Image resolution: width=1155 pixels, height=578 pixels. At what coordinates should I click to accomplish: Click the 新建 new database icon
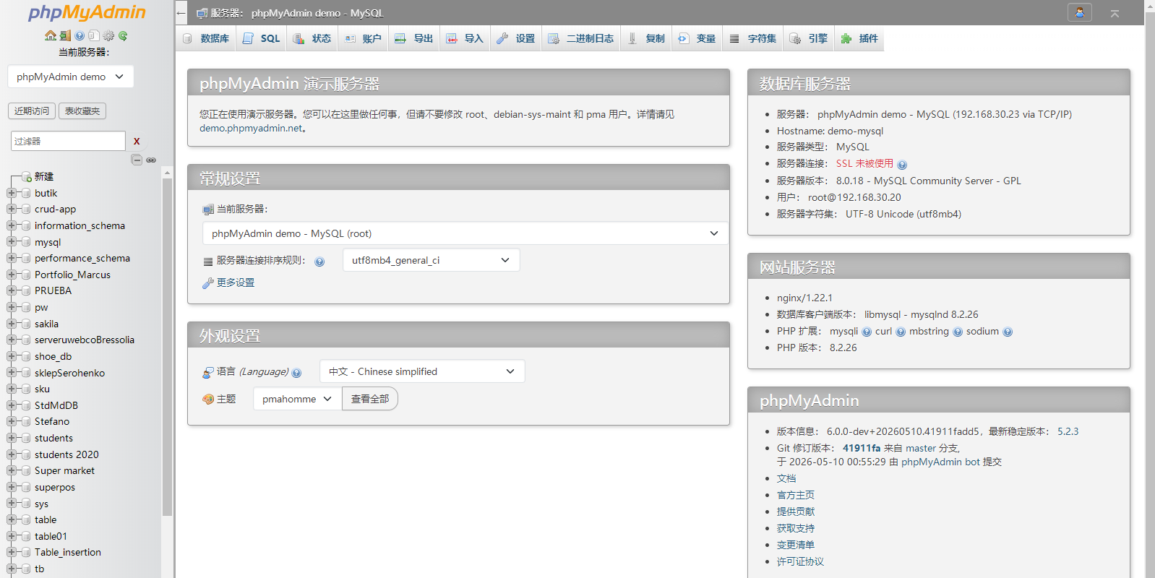(26, 176)
